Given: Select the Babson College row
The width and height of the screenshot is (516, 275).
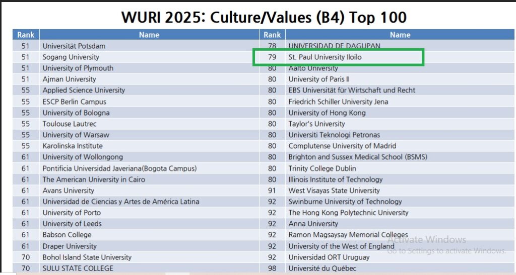Looking at the screenshot, I should [67, 235].
